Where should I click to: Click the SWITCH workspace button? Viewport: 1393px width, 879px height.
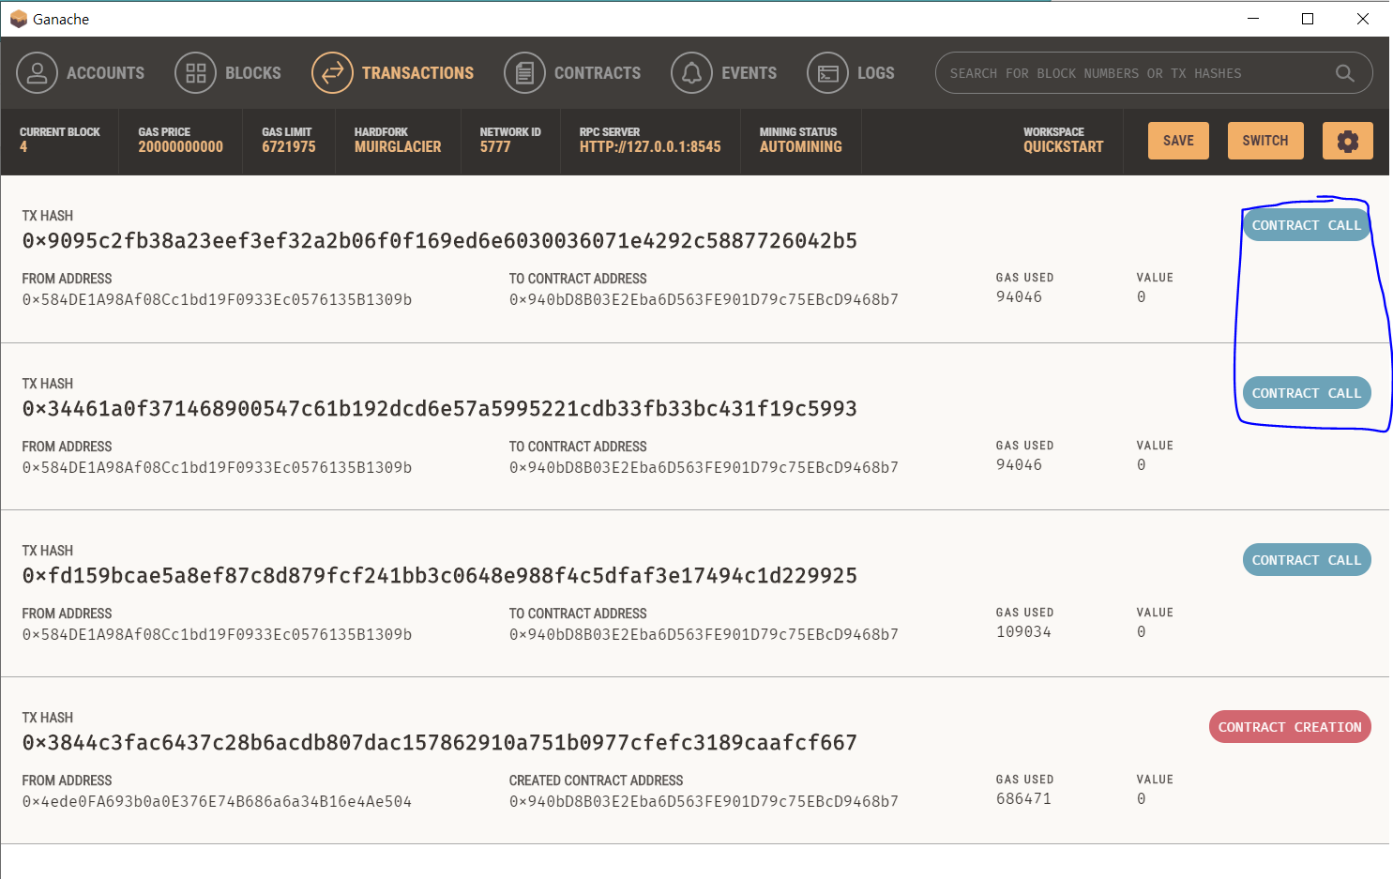pos(1265,141)
